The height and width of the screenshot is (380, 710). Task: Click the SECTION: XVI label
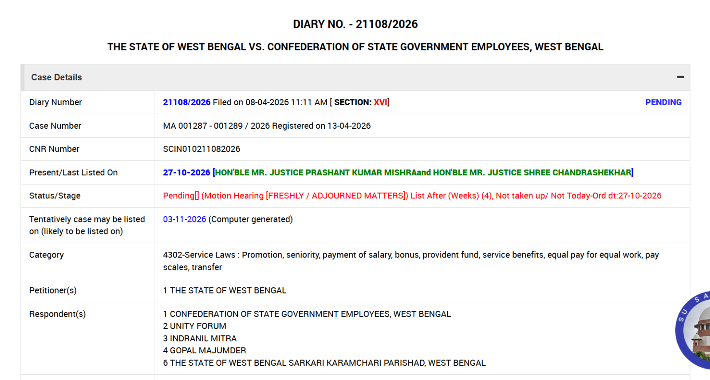point(360,102)
